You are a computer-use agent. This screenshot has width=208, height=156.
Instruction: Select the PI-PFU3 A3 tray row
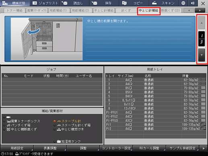[x=156, y=120]
